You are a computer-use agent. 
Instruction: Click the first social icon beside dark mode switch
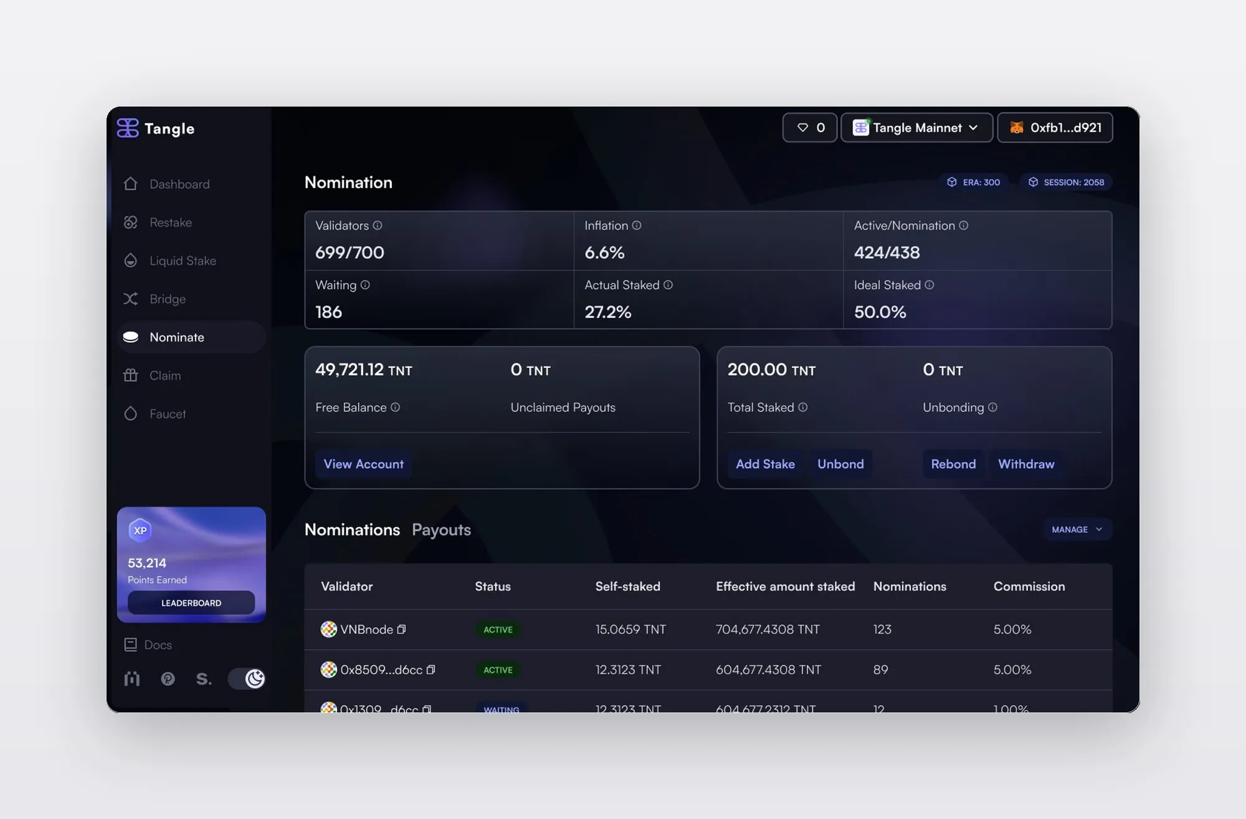(x=131, y=679)
